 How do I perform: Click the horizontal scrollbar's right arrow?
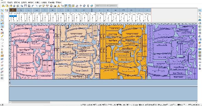196,102
